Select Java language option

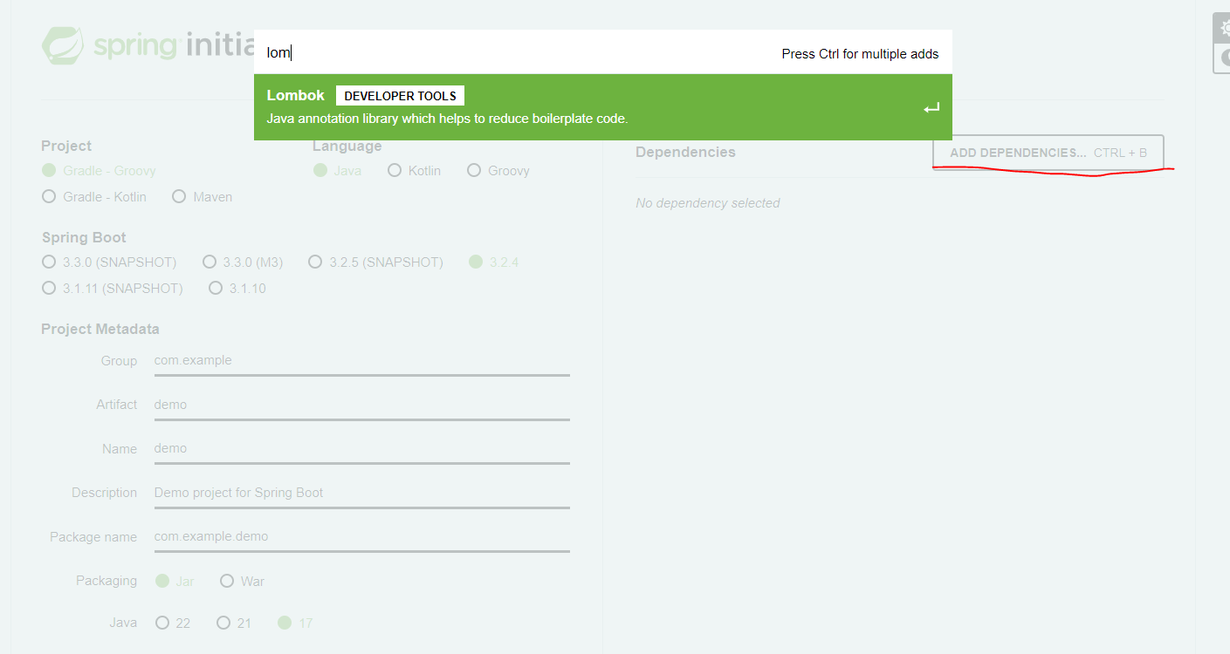pyautogui.click(x=338, y=171)
